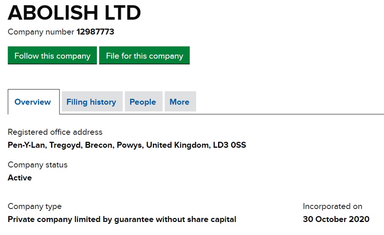Click the 30 October 2020 date
The image size is (384, 235).
(x=336, y=219)
